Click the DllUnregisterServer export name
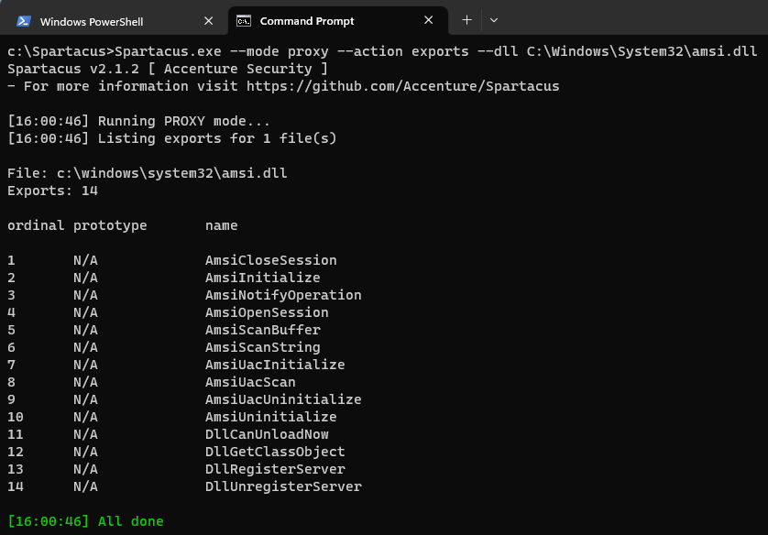Viewport: 768px width, 535px height. 283,486
